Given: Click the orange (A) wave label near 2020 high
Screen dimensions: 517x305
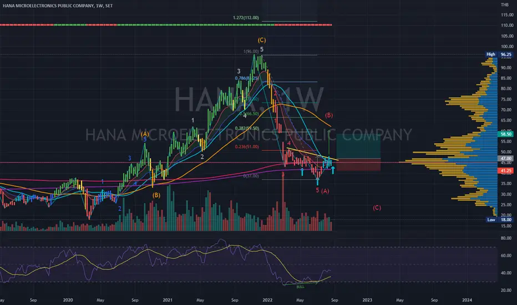Looking at the screenshot, I should [145, 134].
